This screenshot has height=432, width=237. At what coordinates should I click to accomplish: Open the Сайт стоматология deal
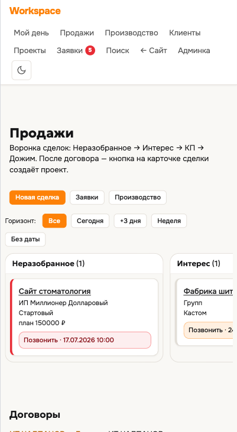[54, 291]
